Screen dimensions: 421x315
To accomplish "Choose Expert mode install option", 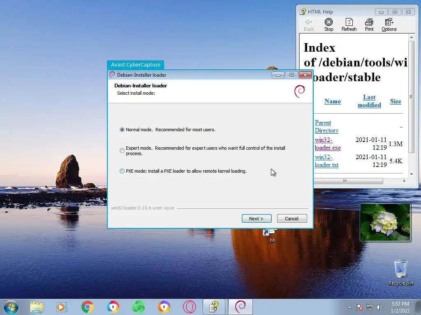I will pyautogui.click(x=122, y=151).
